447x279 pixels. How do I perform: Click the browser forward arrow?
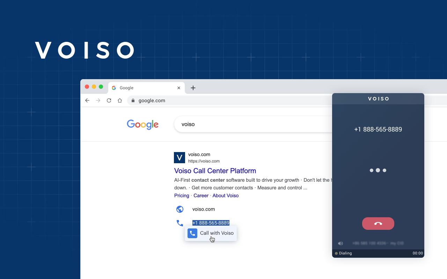click(x=98, y=100)
